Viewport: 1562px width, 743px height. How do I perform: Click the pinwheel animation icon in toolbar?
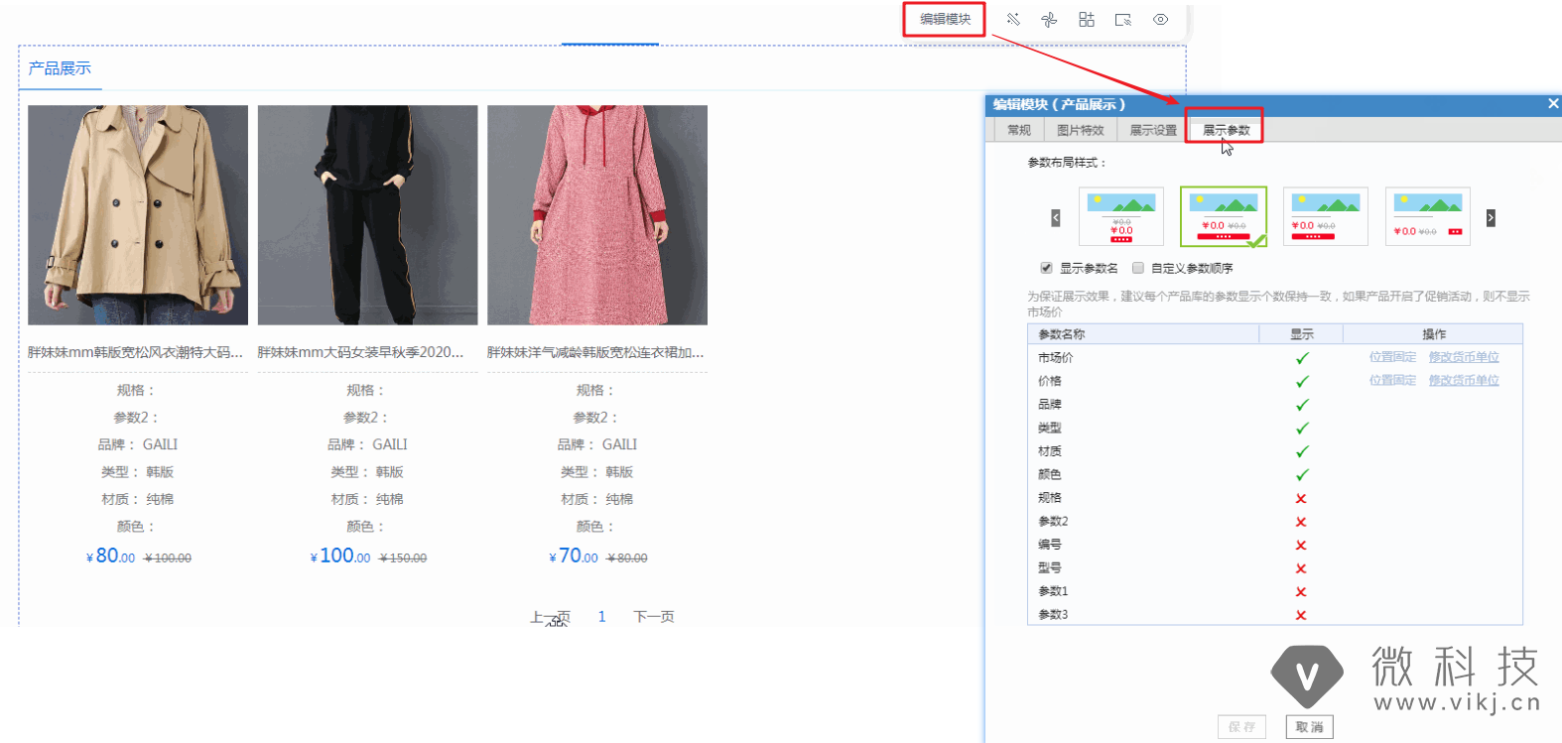[x=1049, y=20]
